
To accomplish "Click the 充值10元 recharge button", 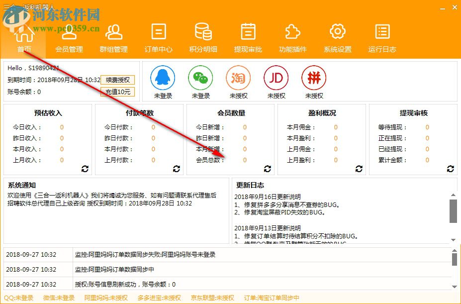I will coord(117,92).
